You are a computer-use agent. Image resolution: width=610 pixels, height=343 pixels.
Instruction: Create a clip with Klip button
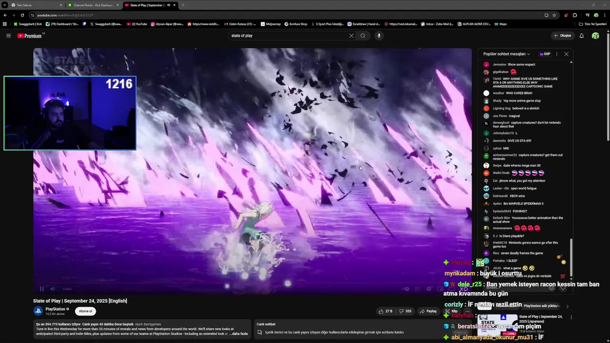coord(450,311)
